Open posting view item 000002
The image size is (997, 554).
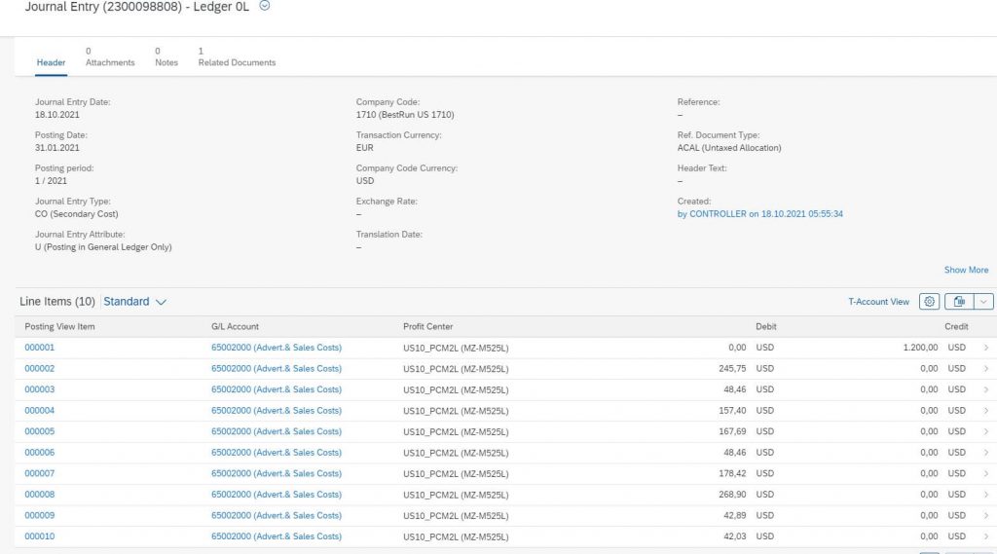point(39,368)
